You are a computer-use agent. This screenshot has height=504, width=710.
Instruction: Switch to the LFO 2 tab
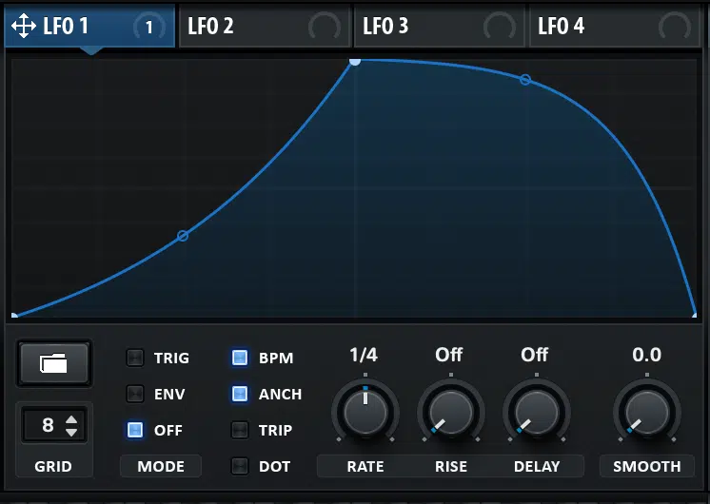[x=265, y=26]
